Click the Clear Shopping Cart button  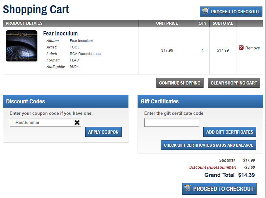point(234,83)
